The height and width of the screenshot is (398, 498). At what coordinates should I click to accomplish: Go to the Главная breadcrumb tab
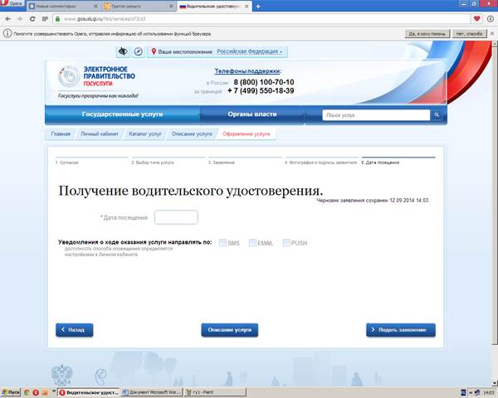(x=61, y=134)
